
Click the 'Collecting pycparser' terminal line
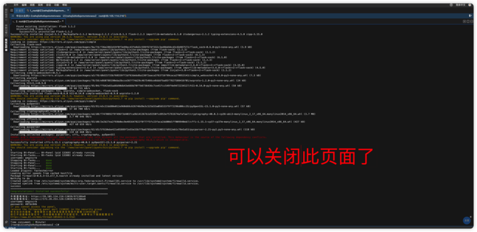24,127
